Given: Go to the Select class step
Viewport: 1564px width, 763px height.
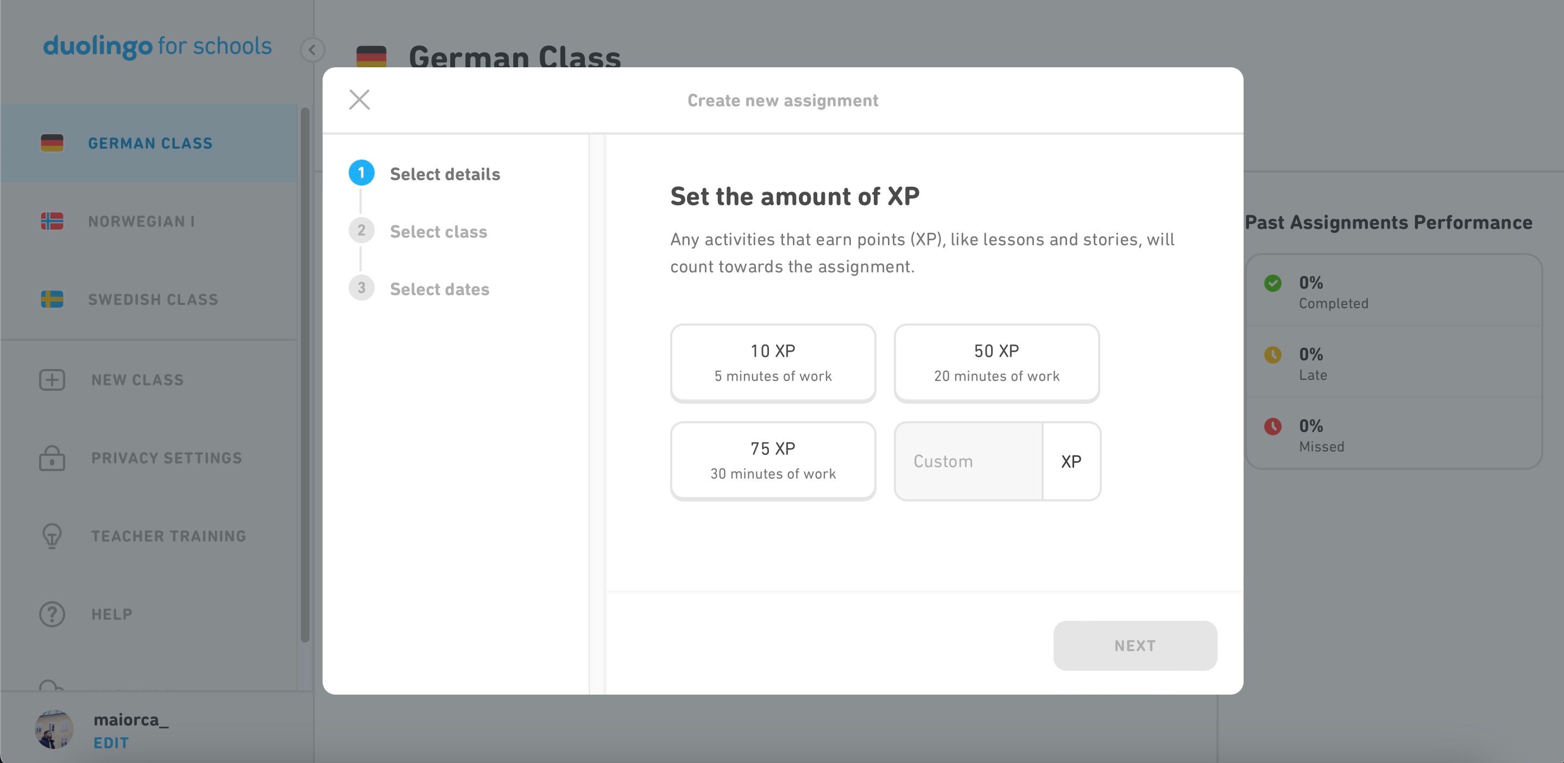Looking at the screenshot, I should click(x=438, y=232).
